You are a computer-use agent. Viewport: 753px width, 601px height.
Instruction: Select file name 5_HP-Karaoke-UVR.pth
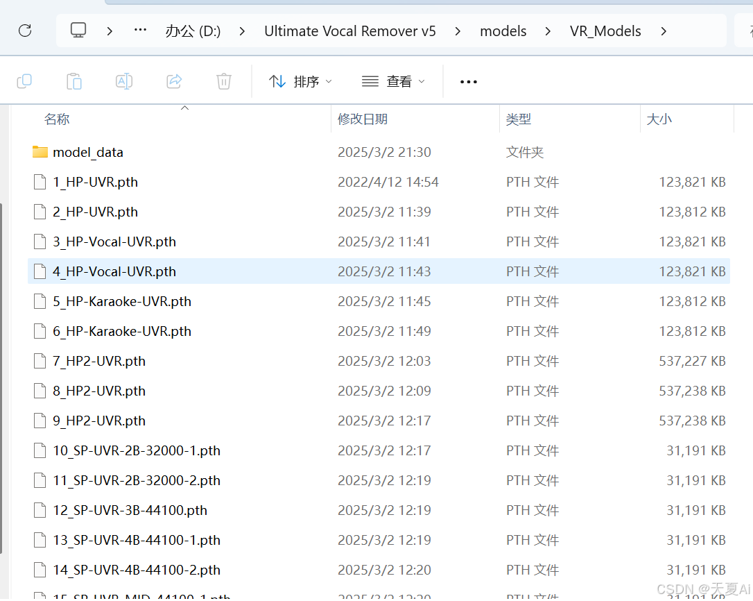tap(122, 301)
